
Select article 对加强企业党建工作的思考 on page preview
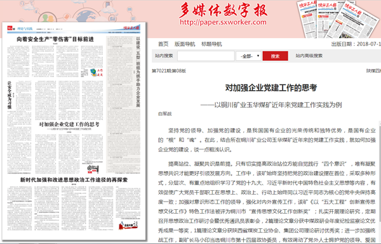click(x=69, y=124)
